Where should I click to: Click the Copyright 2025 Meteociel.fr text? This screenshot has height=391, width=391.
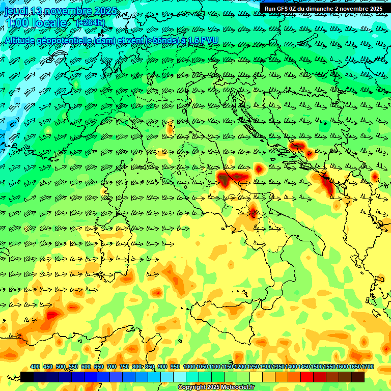tap(216, 387)
